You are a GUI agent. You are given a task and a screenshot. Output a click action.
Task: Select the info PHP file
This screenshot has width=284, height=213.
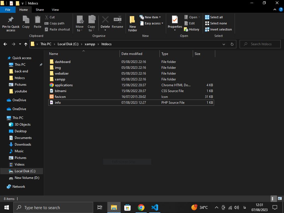tap(131, 103)
